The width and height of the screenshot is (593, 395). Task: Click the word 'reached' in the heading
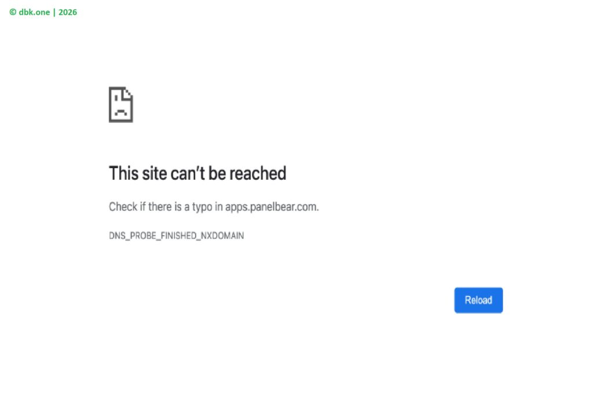[x=258, y=173]
